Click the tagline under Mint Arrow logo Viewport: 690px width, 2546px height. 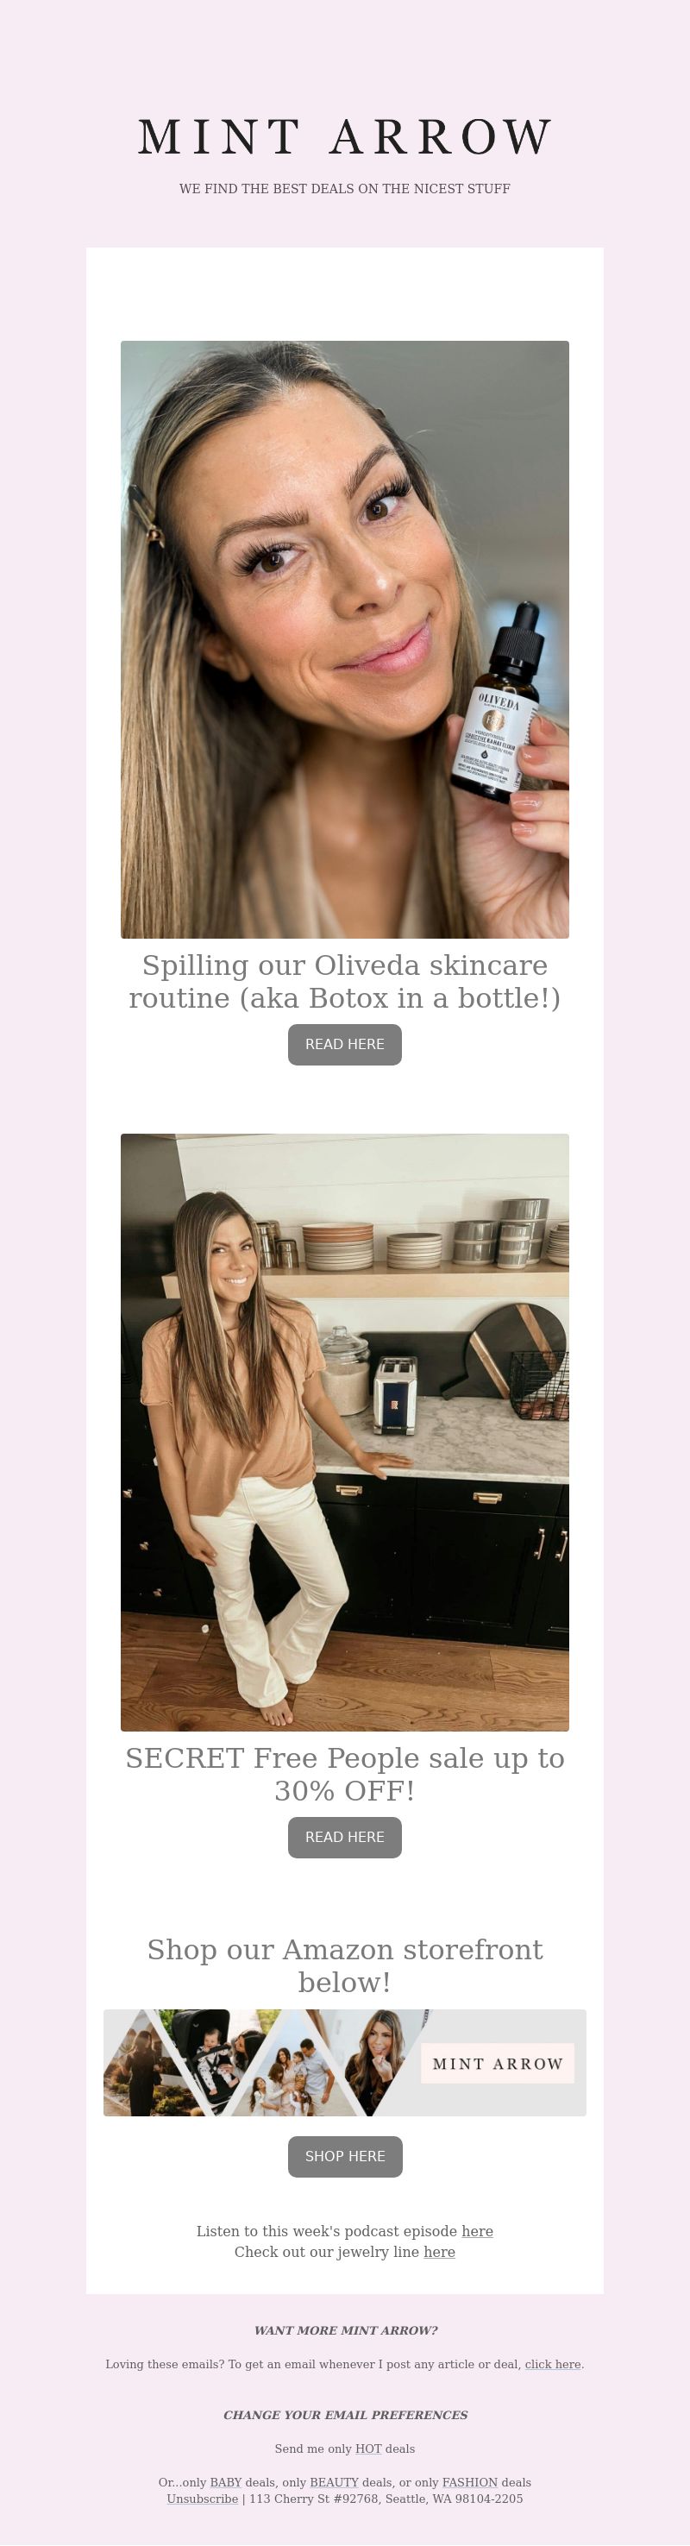(x=344, y=189)
